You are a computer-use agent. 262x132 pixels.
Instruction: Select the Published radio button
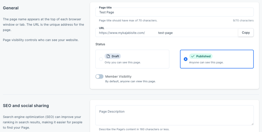(x=185, y=59)
